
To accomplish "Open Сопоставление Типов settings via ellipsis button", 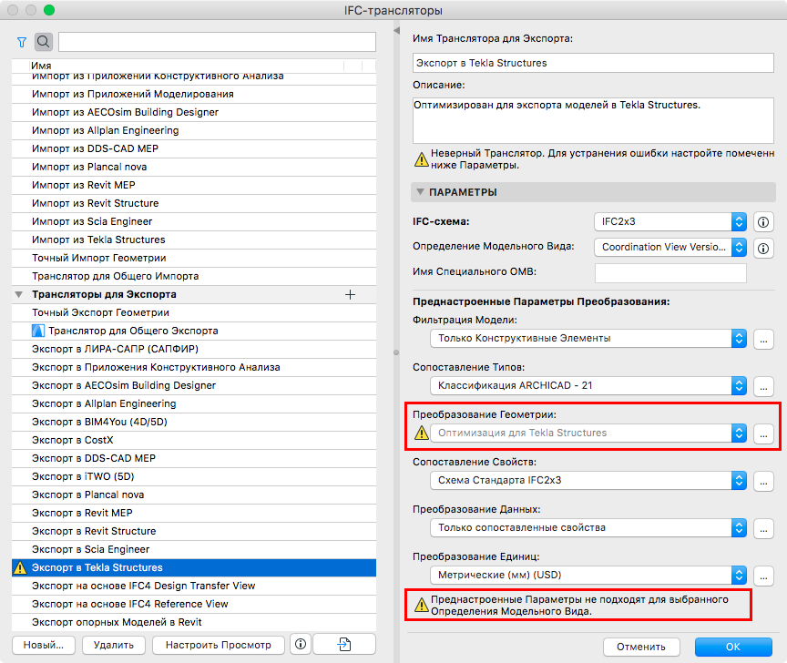I will [762, 387].
